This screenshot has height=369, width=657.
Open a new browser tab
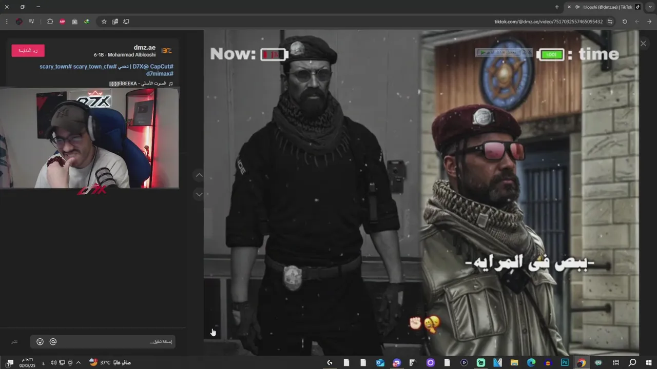click(557, 7)
